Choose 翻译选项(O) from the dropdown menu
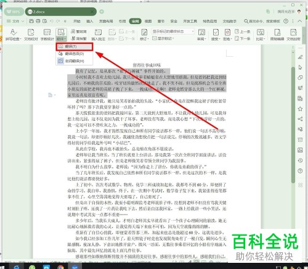 pos(75,54)
